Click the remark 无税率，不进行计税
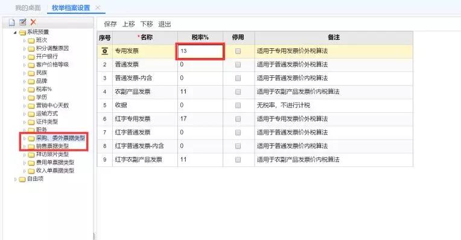461x240 pixels. click(x=284, y=105)
